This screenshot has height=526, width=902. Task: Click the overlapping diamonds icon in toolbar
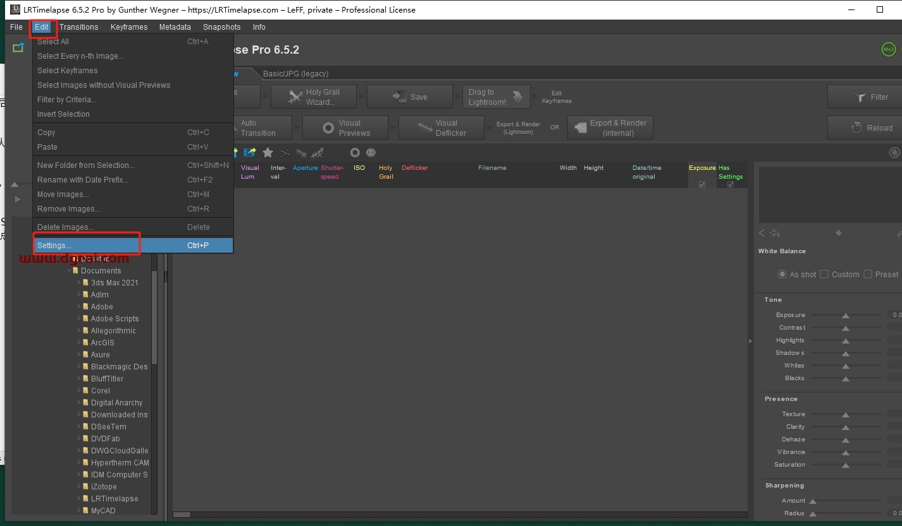(x=371, y=153)
